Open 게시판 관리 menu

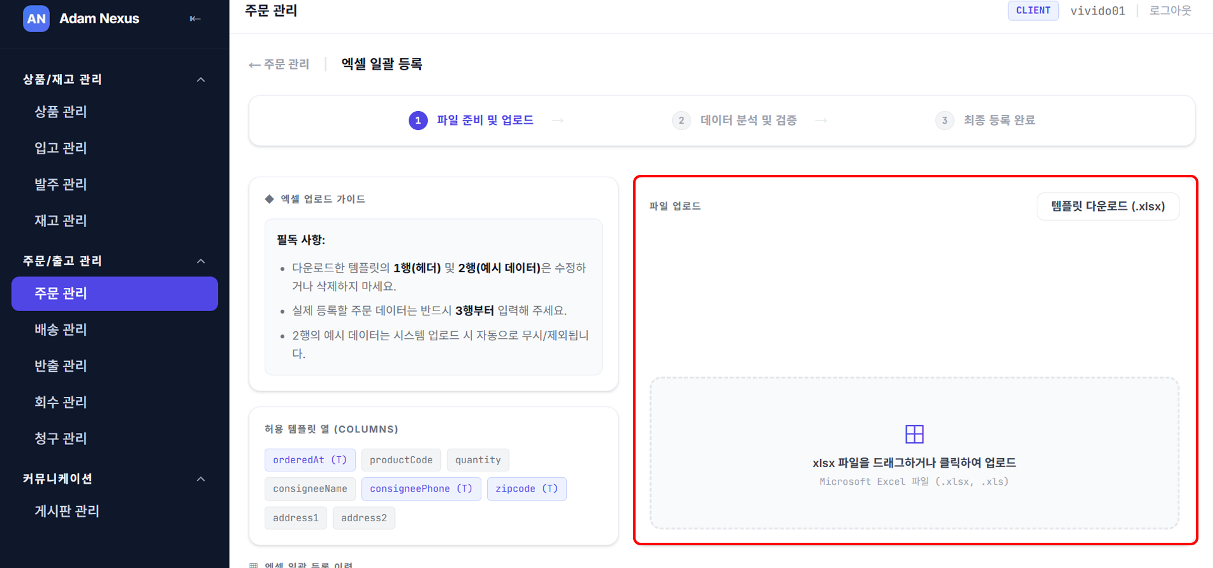pyautogui.click(x=114, y=511)
